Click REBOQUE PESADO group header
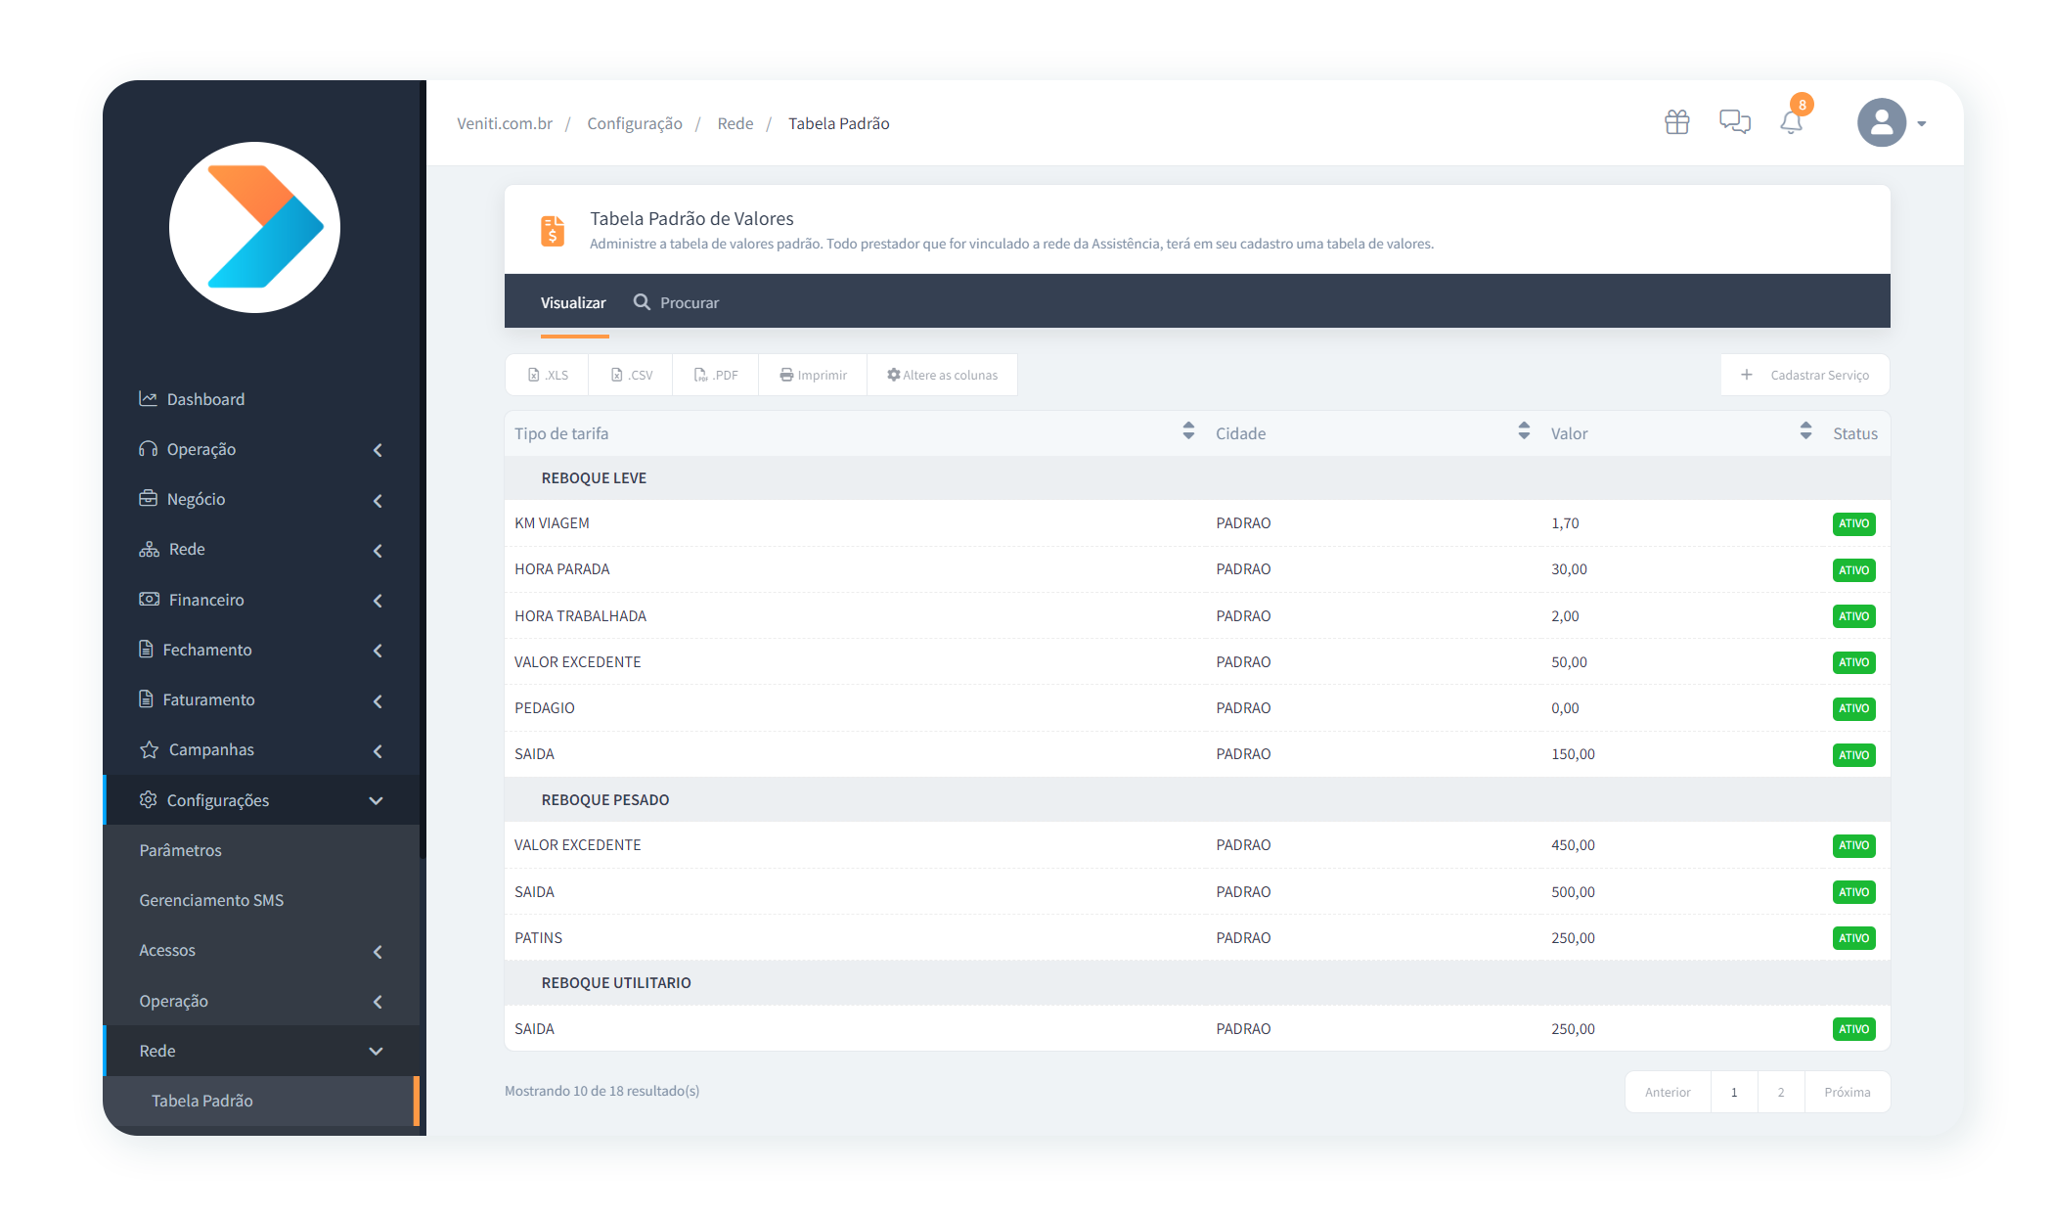The image size is (2049, 1216). 1197,799
